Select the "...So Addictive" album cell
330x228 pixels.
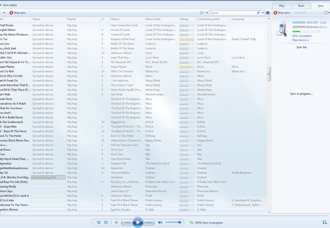(x=120, y=81)
